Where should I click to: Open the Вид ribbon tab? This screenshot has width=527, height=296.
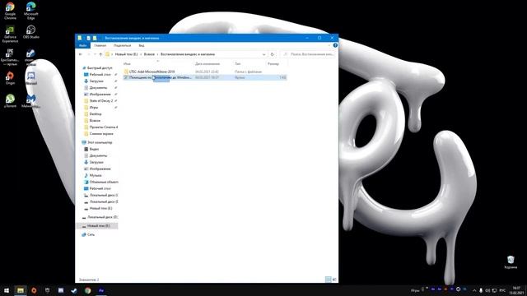142,45
